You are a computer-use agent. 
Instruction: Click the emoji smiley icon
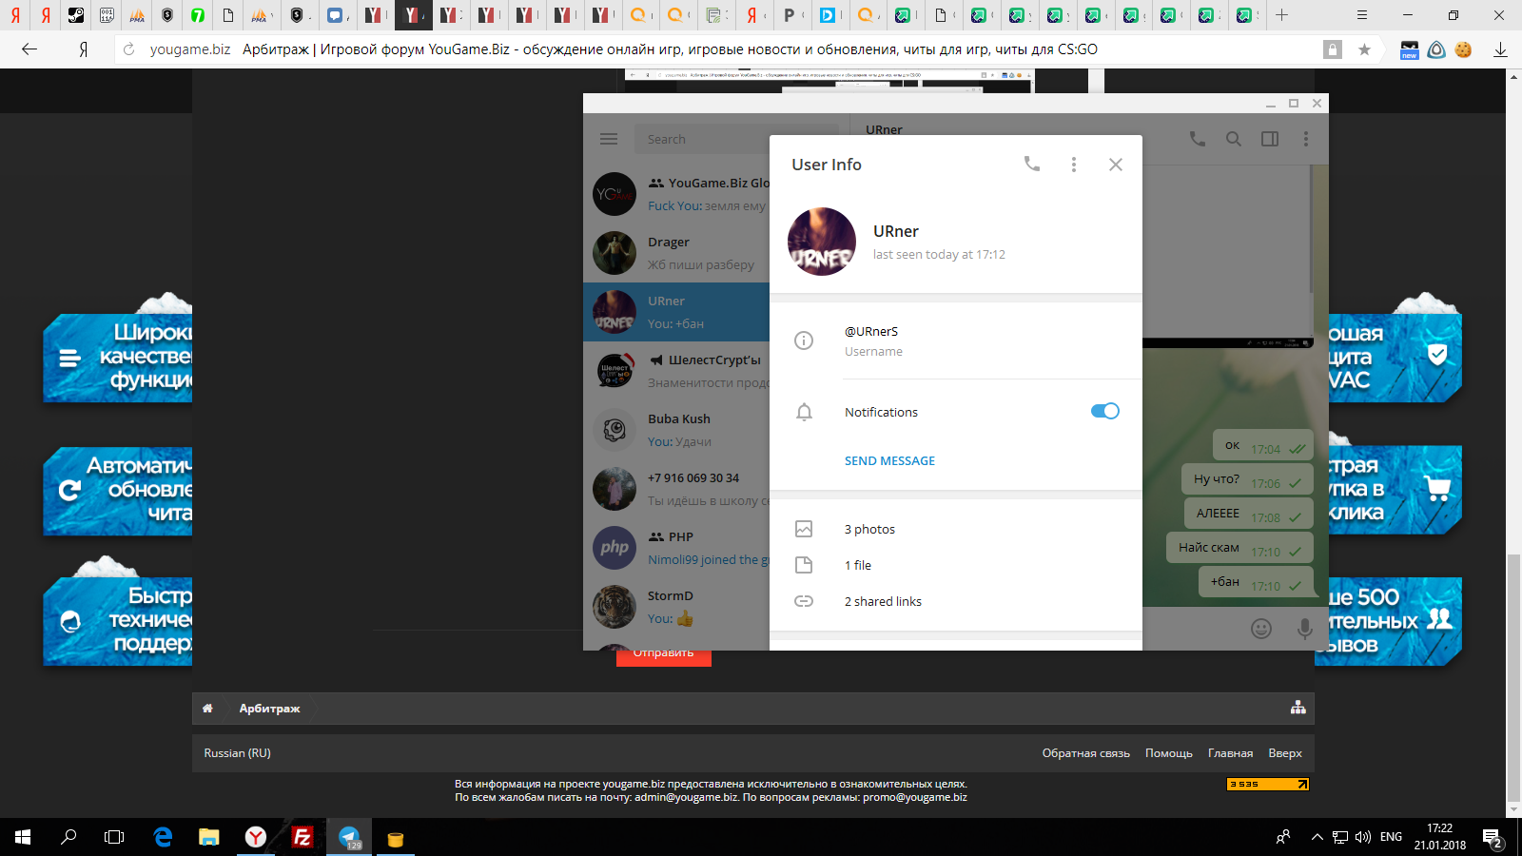(1261, 628)
